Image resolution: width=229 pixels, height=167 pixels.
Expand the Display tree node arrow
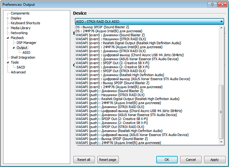[x=8, y=18]
